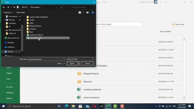Click Documents in the address breadcrumb

[35, 7]
